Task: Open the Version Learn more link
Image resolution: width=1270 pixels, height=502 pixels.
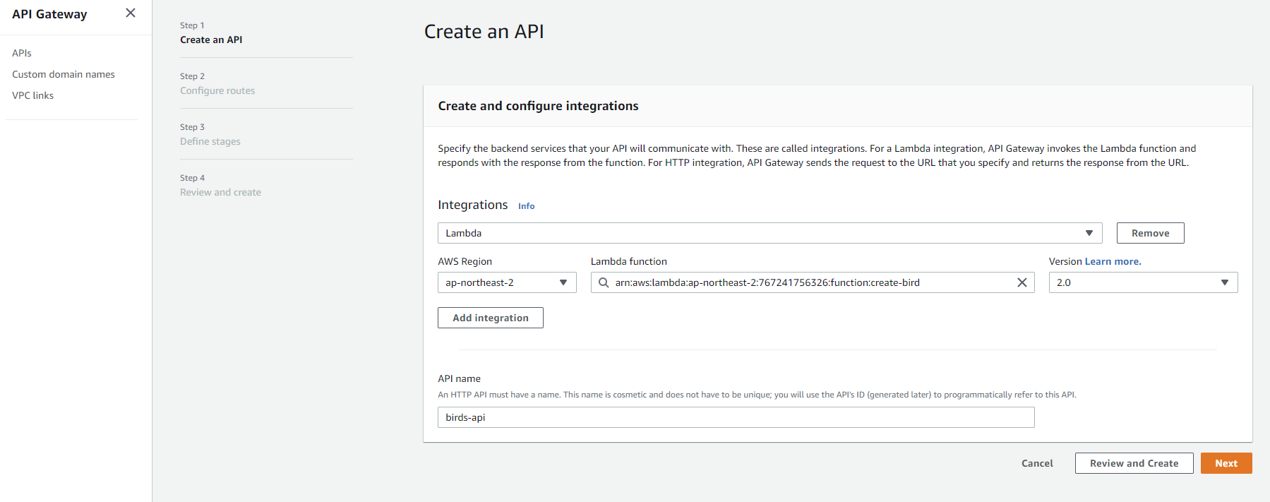Action: point(1113,261)
